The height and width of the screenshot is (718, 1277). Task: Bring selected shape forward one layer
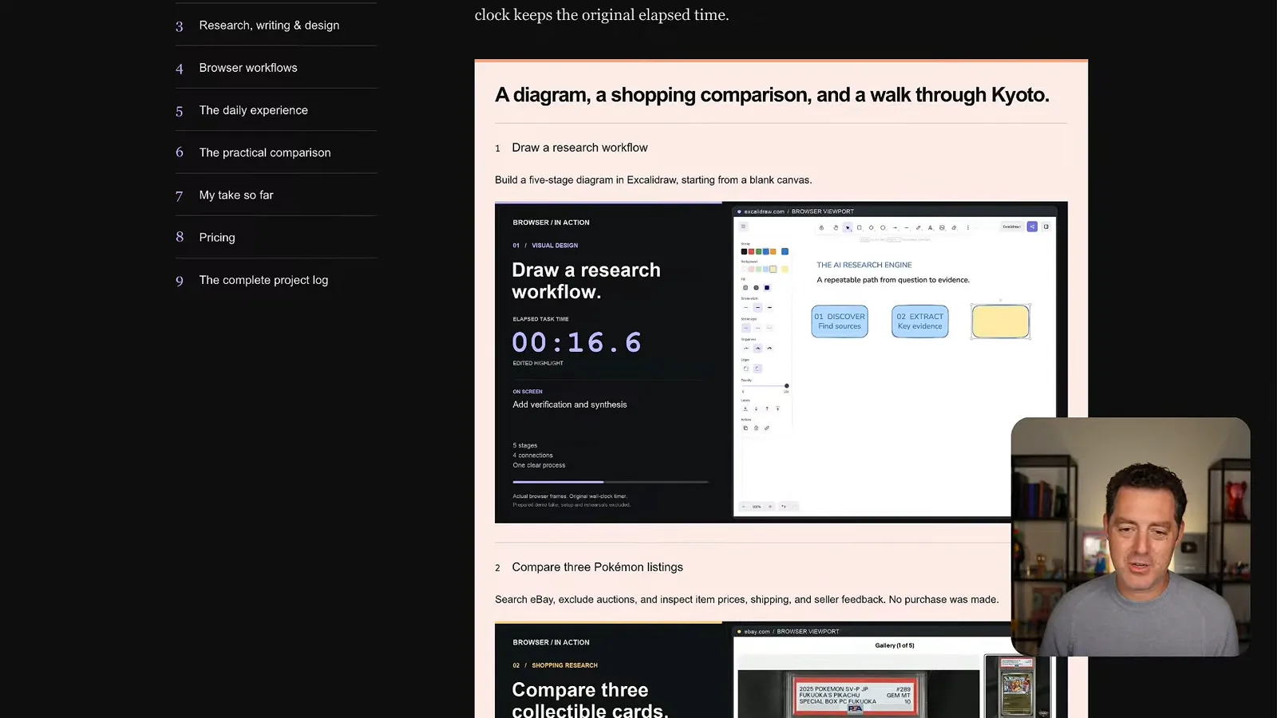767,408
